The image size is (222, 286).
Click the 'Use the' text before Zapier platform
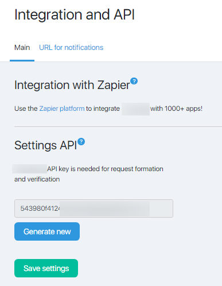tap(26, 109)
